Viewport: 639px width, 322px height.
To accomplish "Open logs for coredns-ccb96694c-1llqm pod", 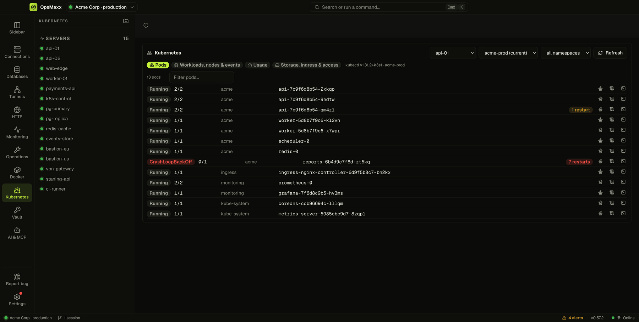I will pos(612,203).
